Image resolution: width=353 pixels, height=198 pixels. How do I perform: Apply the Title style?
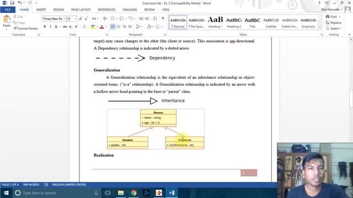(x=253, y=22)
